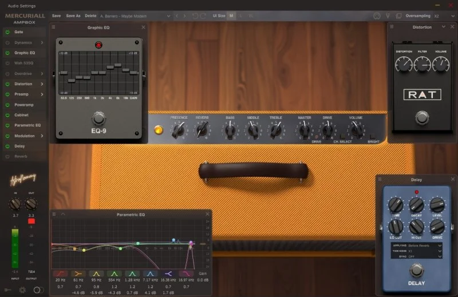Open the Parametric EQ panel menu icon
The width and height of the screenshot is (458, 297).
tap(54, 215)
